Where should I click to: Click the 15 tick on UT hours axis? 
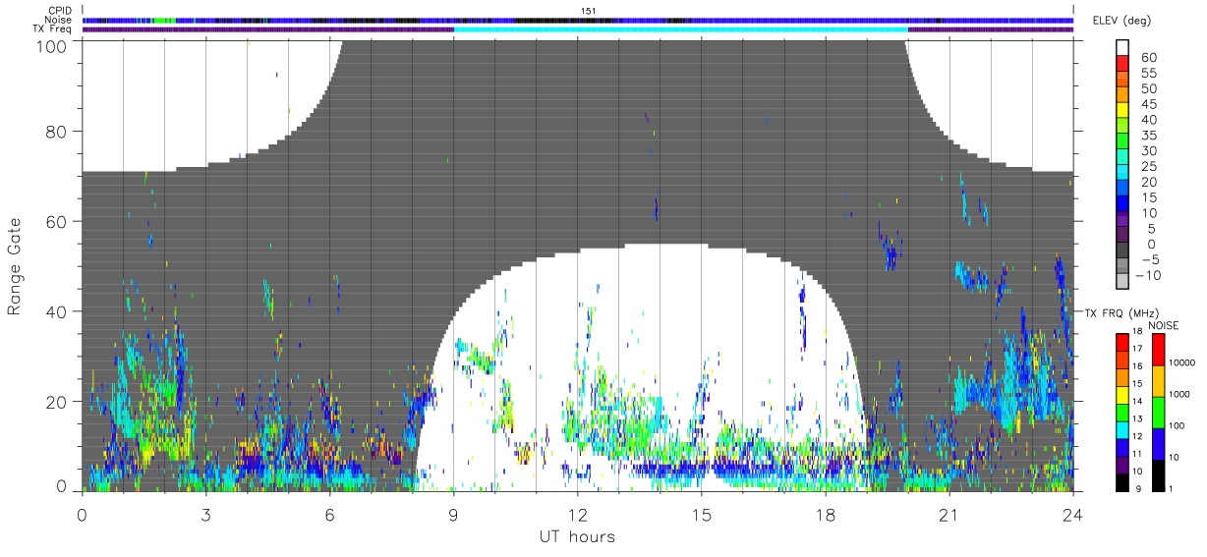point(701,514)
